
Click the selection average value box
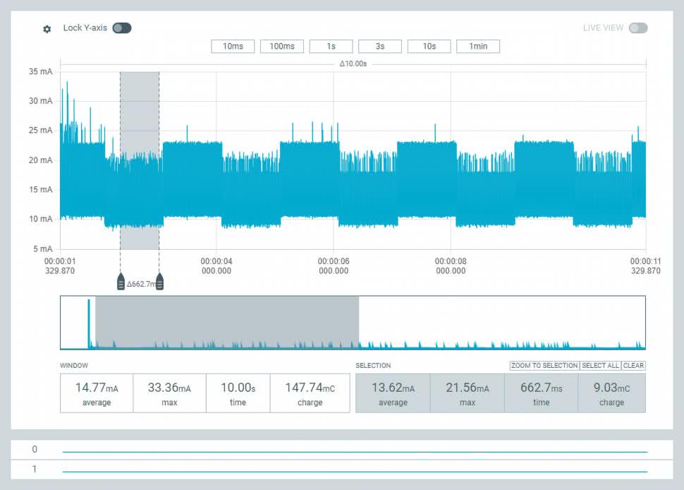click(x=393, y=393)
